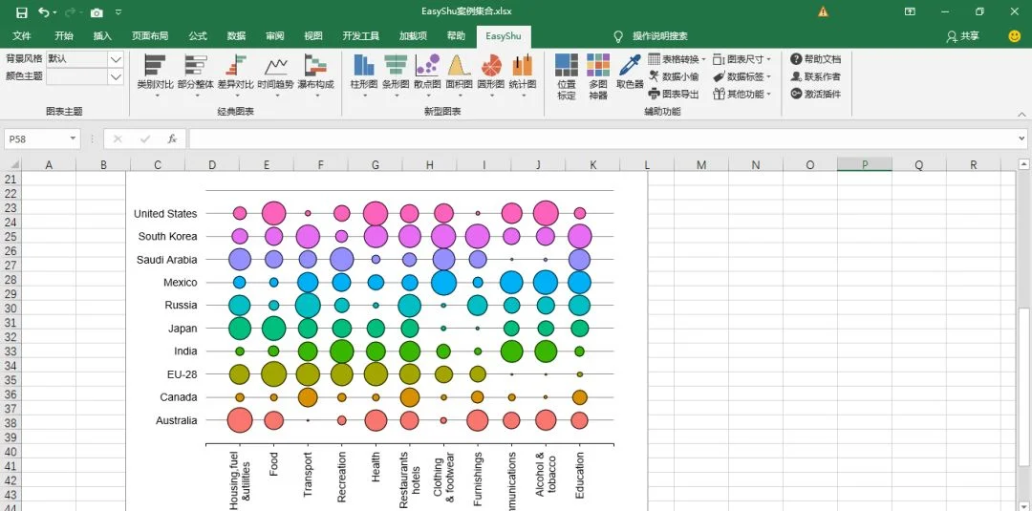Switch to the 公式 Formulas tab

tap(198, 36)
